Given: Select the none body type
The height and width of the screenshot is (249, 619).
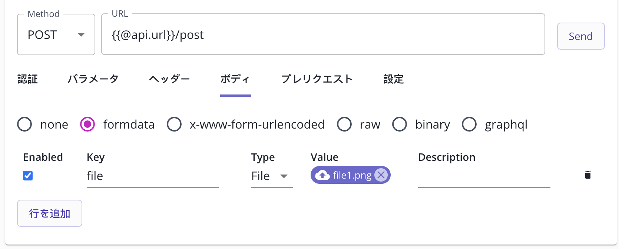Looking at the screenshot, I should [x=24, y=124].
